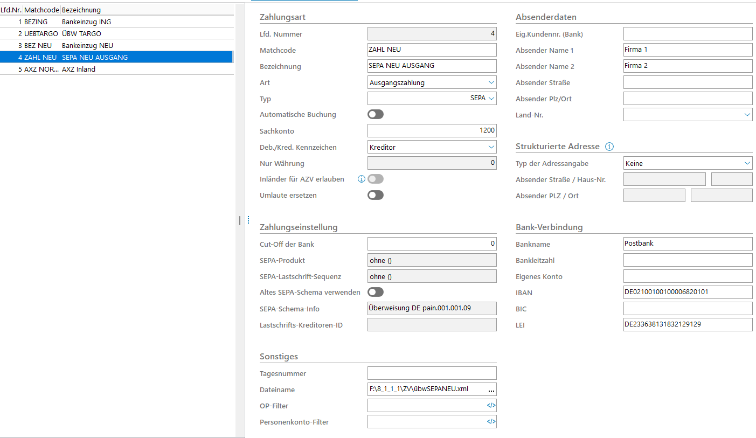Click the Matchcode input field
This screenshot has width=756, height=438.
tap(432, 50)
